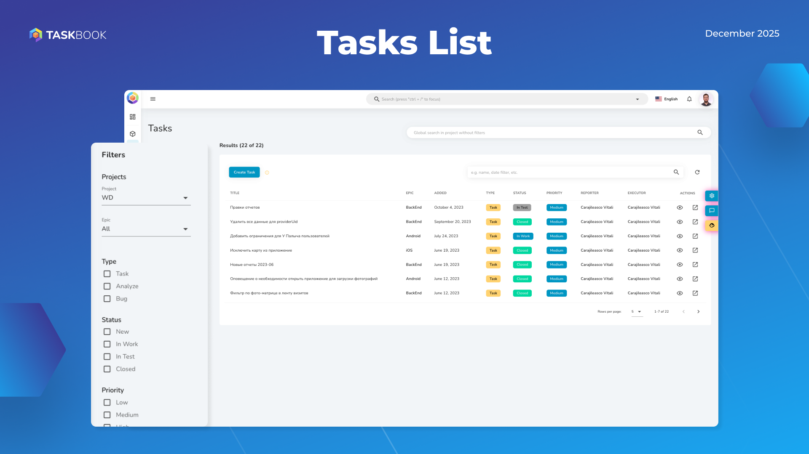Click the Create Task button
The width and height of the screenshot is (809, 454).
point(244,172)
